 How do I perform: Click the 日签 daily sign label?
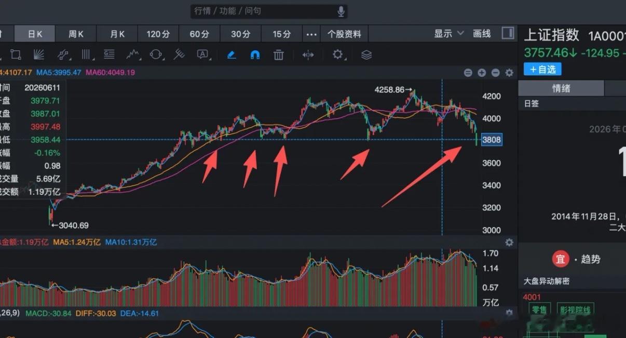point(532,104)
